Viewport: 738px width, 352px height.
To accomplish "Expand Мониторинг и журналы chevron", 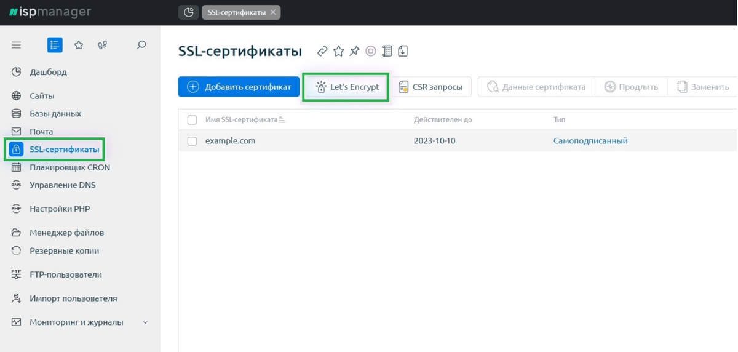I will (146, 322).
